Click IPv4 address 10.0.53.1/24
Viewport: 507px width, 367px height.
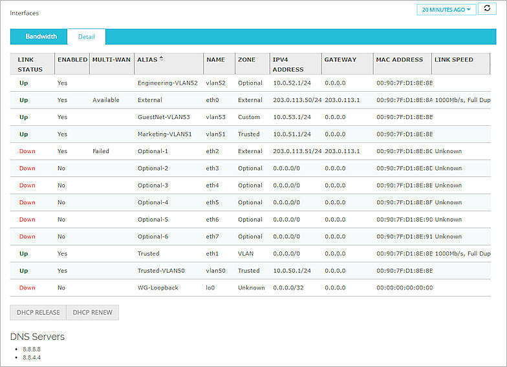292,118
